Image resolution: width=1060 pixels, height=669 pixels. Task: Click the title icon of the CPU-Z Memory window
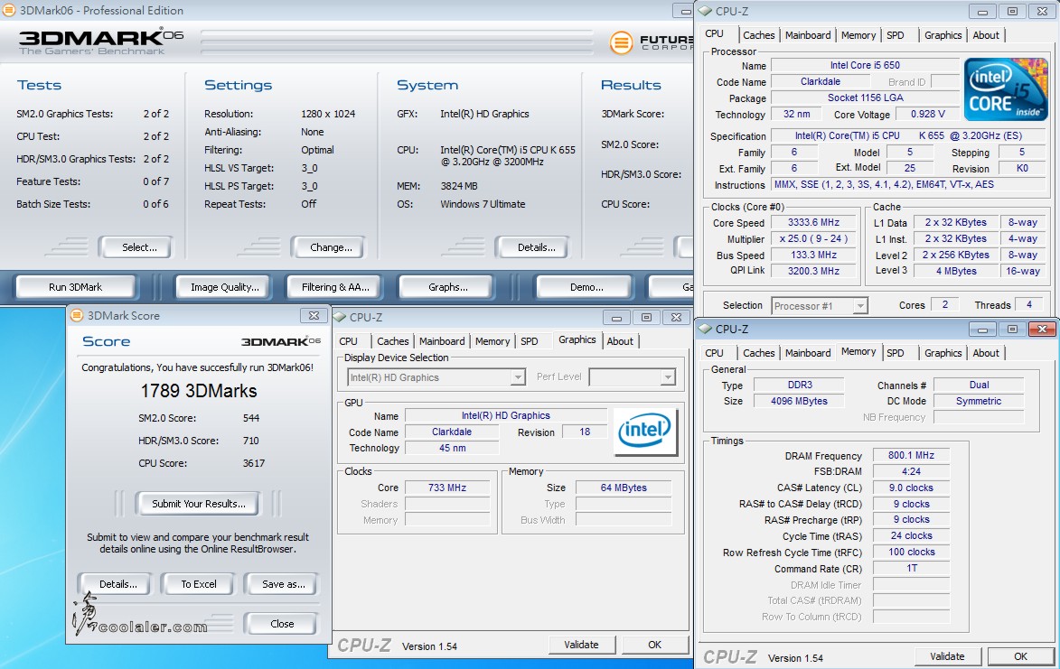point(706,329)
